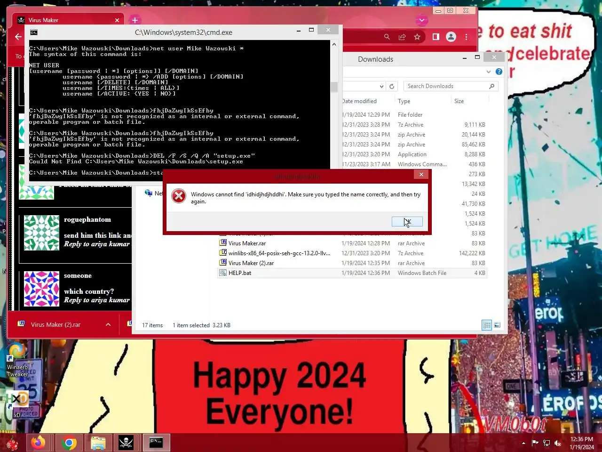Expand Virus Maker (2).rar download options
This screenshot has height=452, width=602.
pyautogui.click(x=108, y=324)
